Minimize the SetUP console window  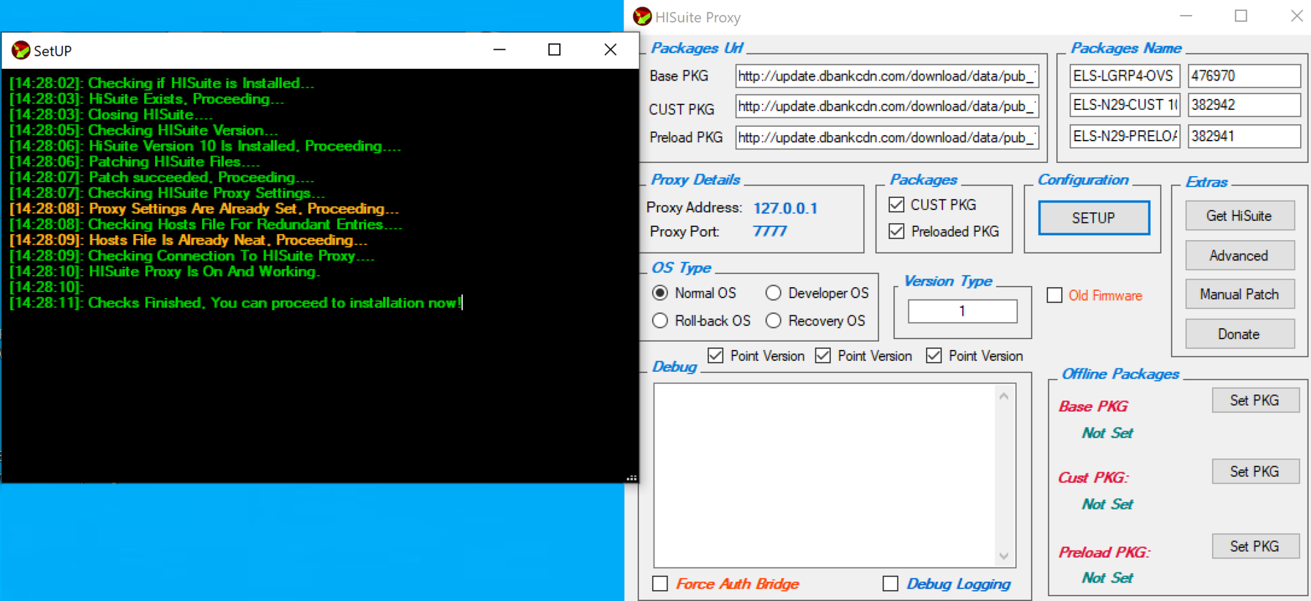click(x=499, y=50)
